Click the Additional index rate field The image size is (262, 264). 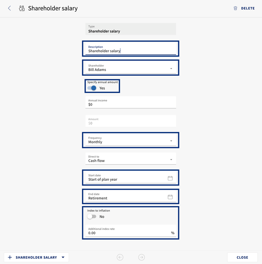[131, 231]
